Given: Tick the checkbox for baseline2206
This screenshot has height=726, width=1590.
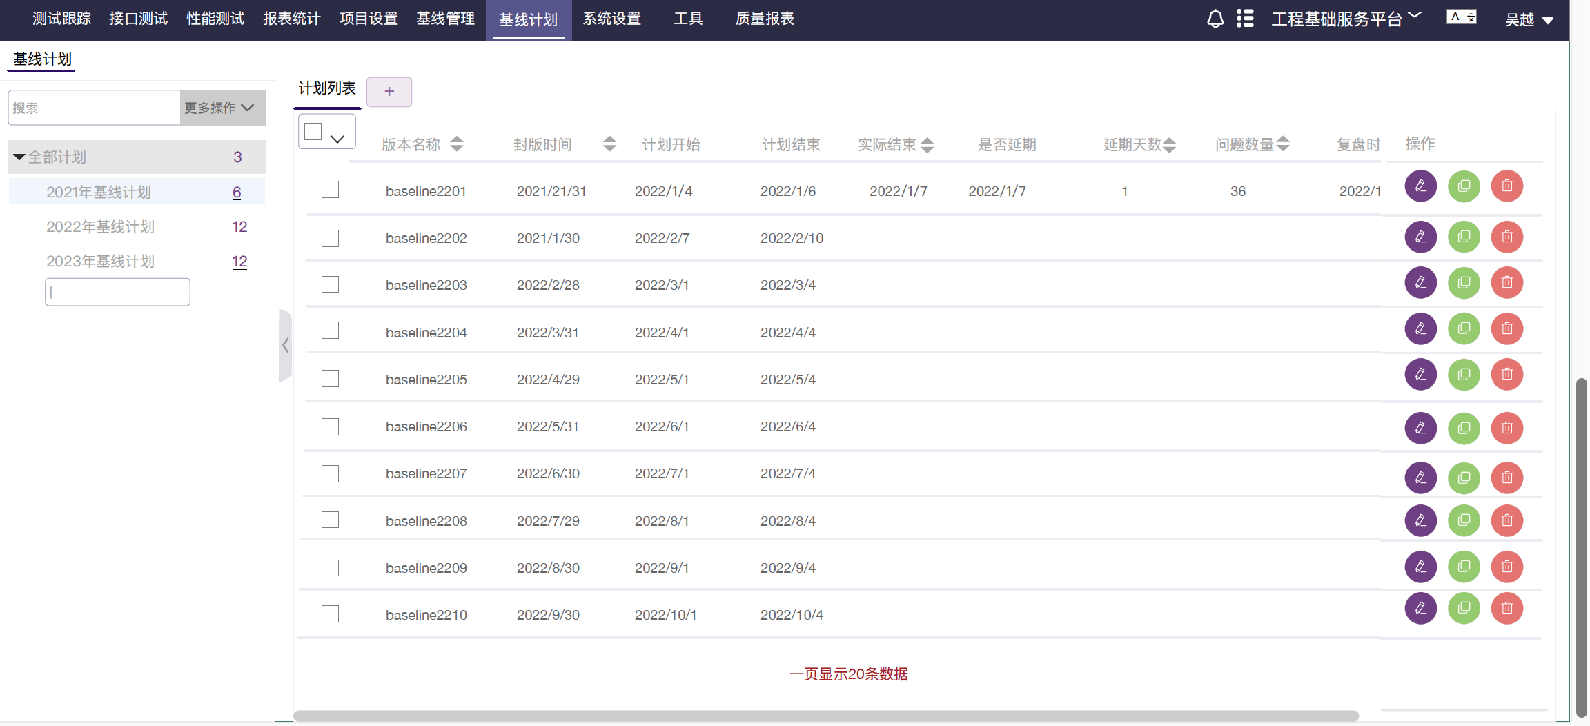Looking at the screenshot, I should coord(330,426).
